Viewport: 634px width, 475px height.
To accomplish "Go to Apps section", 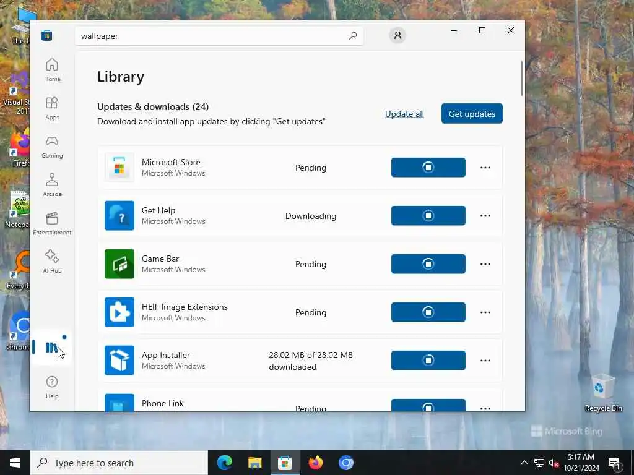I will [52, 108].
